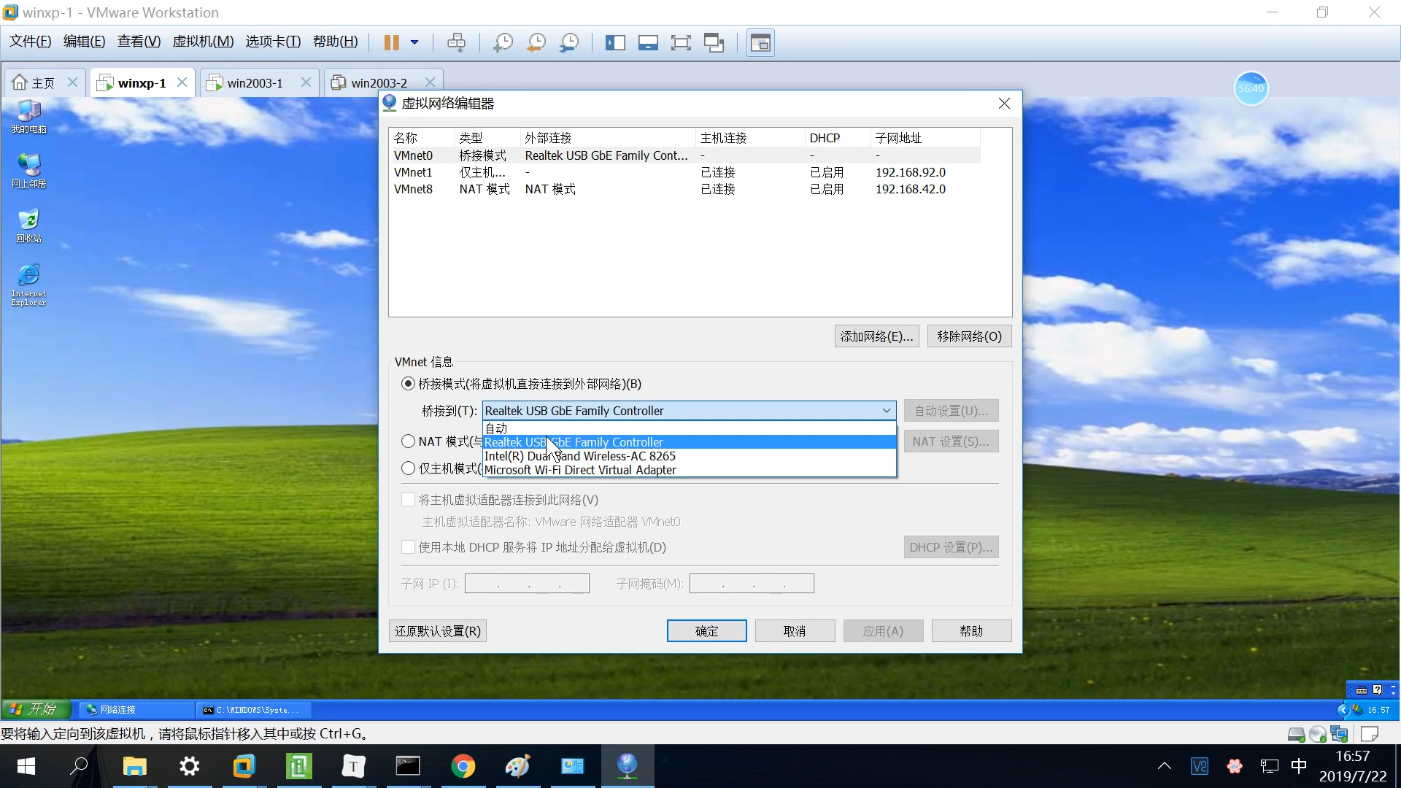Switch to Unity mode icon
1401x788 pixels.
(x=714, y=42)
